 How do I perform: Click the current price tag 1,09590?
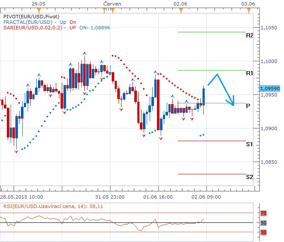pos(269,88)
